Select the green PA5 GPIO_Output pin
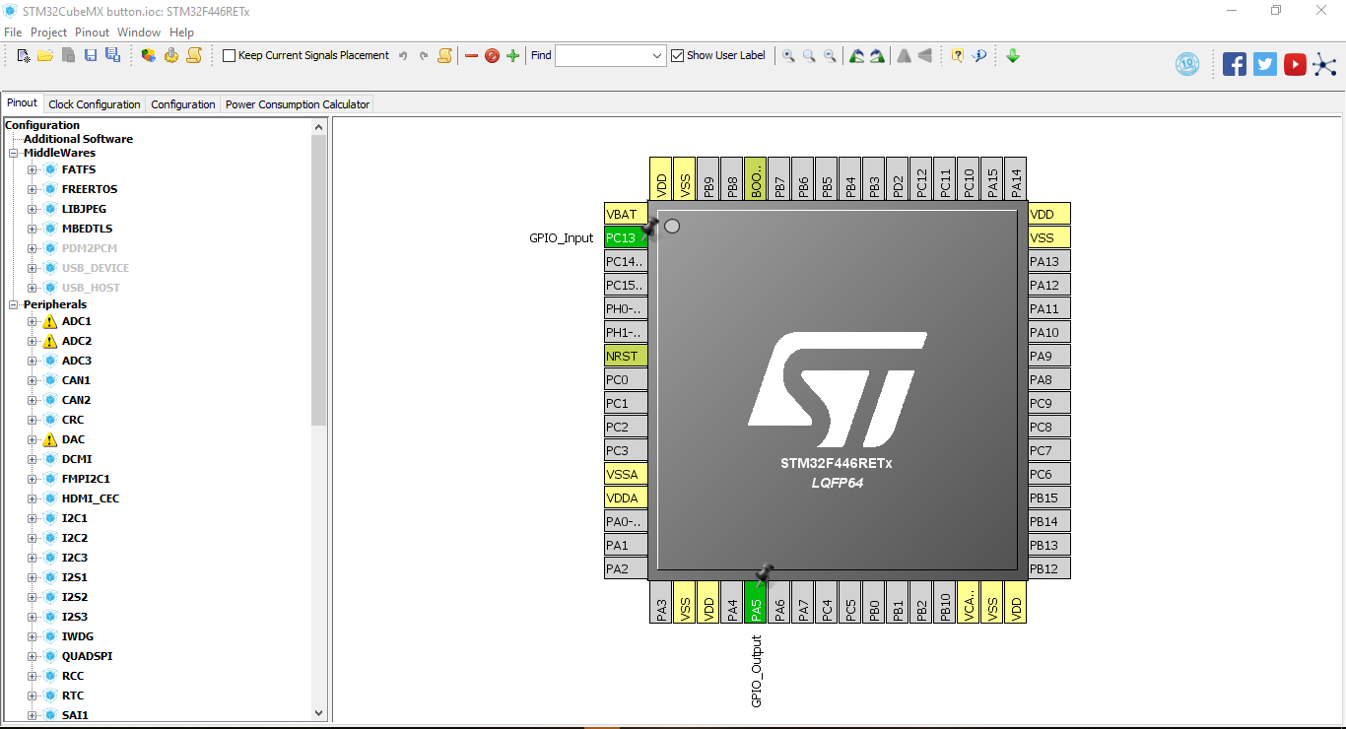1346x729 pixels. [x=756, y=603]
